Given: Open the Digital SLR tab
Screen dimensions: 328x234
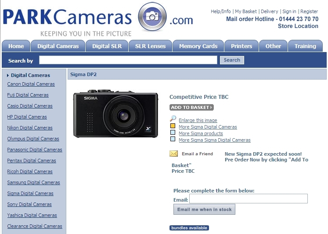Looking at the screenshot, I should [x=107, y=46].
